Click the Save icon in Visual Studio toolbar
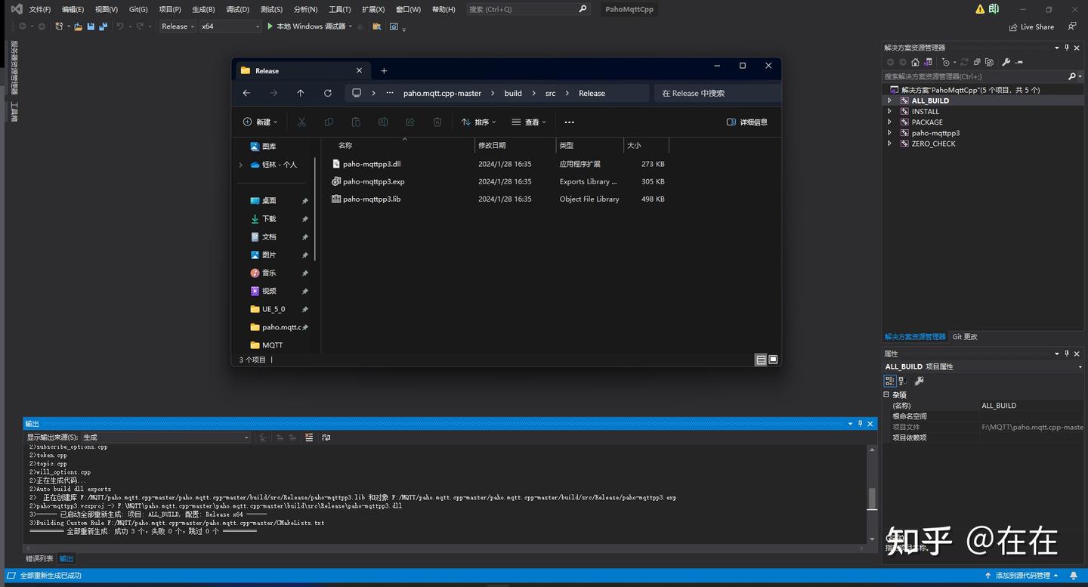This screenshot has width=1088, height=587. pyautogui.click(x=91, y=26)
